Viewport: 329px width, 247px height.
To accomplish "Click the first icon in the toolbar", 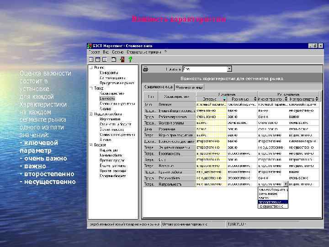I will point(91,59).
